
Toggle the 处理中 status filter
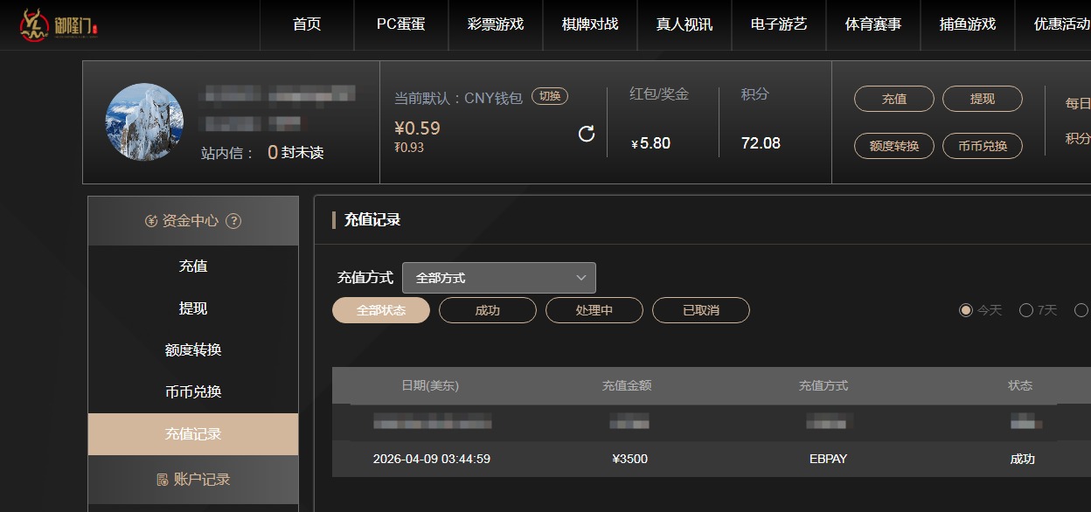coord(594,310)
